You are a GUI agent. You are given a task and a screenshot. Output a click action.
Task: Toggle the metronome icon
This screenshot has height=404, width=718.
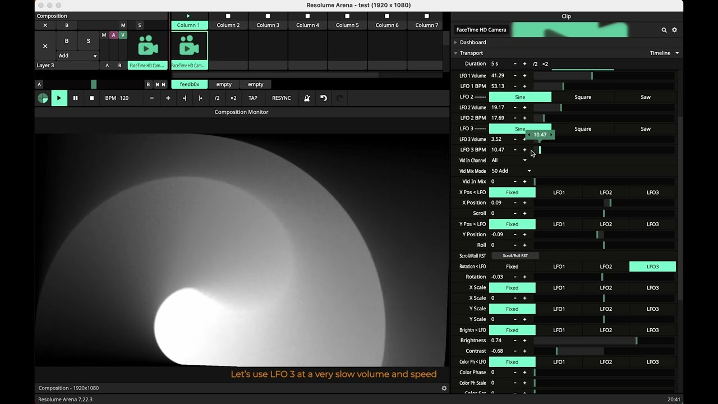tap(307, 98)
